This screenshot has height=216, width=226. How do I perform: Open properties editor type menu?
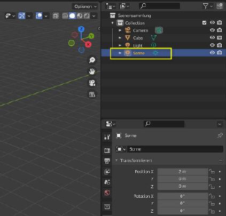110,124
